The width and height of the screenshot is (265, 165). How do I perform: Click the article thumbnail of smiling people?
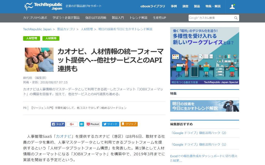pyautogui.click(x=39, y=60)
